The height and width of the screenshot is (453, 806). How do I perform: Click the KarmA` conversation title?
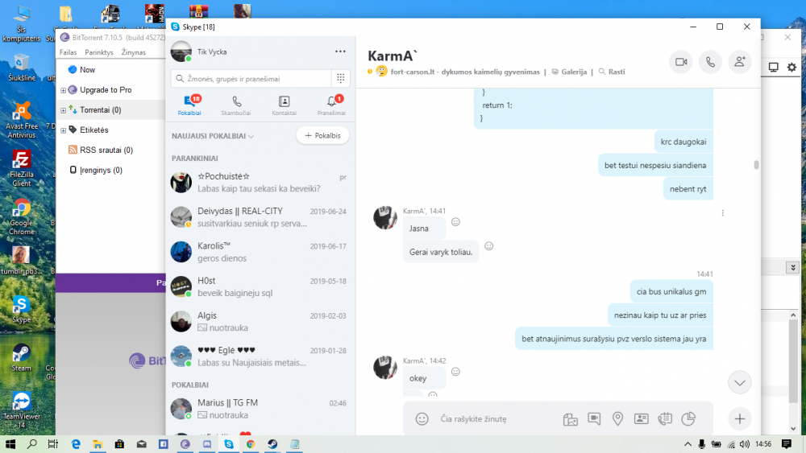[x=393, y=56]
